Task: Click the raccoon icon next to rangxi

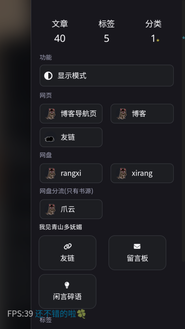Action: pyautogui.click(x=51, y=173)
